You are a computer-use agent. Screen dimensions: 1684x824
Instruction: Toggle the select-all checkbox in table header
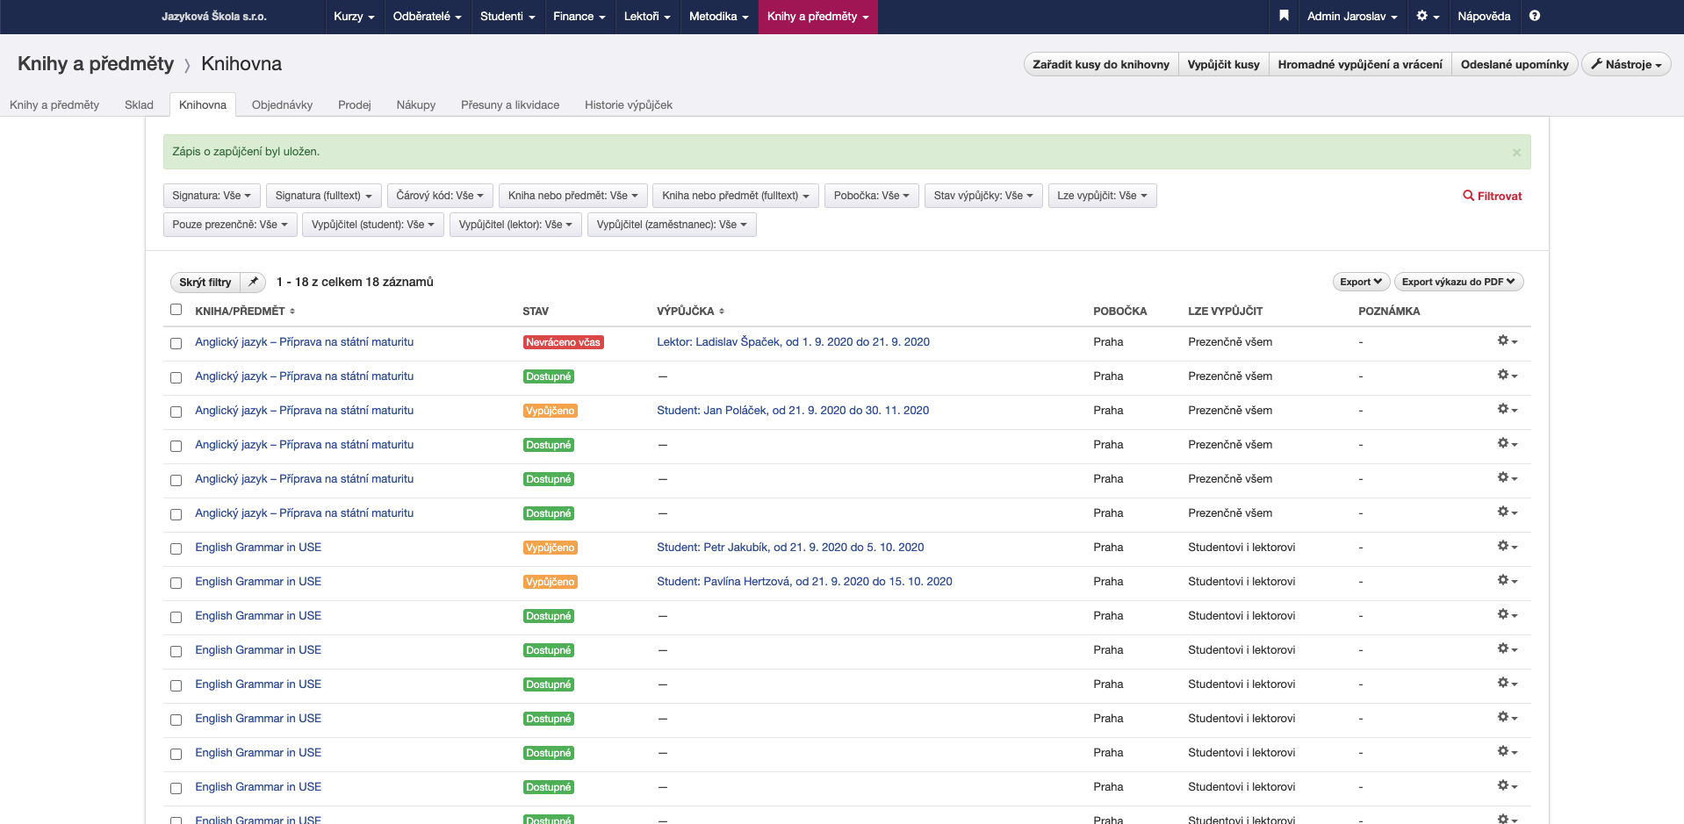click(176, 310)
